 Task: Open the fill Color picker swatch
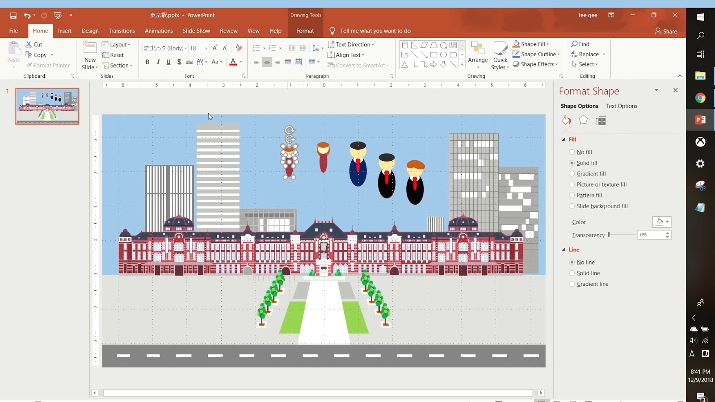[x=661, y=222]
